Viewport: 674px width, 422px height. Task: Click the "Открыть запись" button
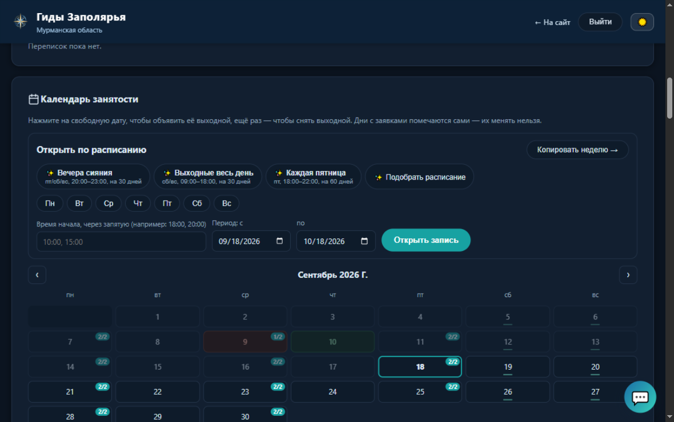[x=426, y=240]
